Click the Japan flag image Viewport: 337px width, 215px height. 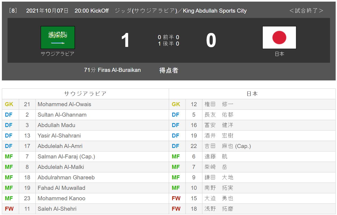[x=279, y=38]
